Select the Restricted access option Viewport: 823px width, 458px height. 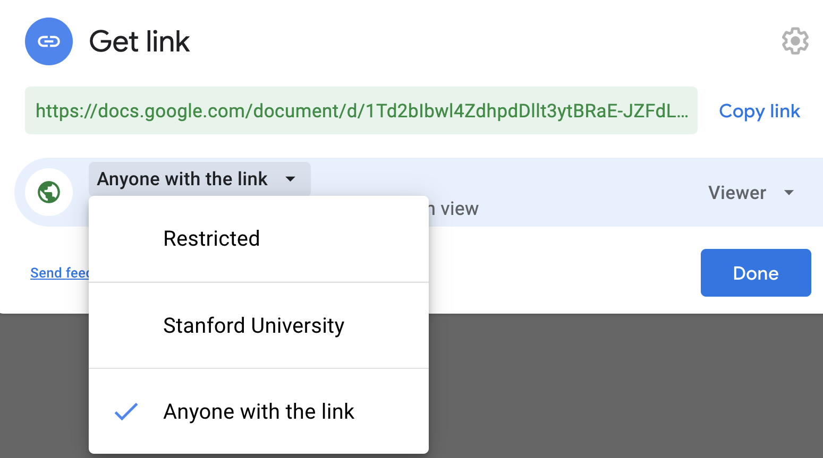211,239
